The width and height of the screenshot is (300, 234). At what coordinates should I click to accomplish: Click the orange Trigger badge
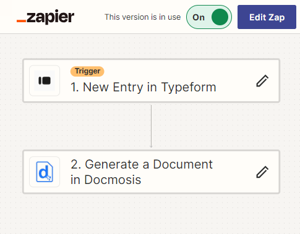(x=87, y=71)
